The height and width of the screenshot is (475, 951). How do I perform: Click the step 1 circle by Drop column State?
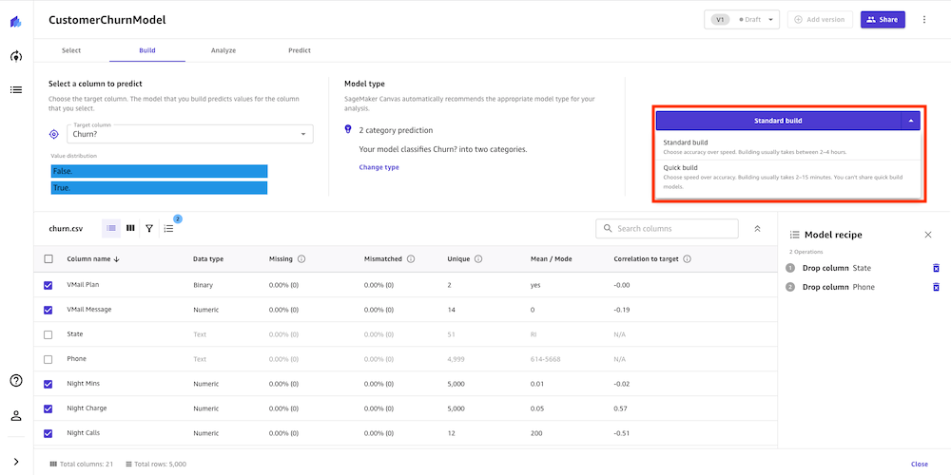click(x=789, y=268)
